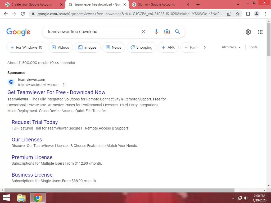The image size is (271, 203).
Task: Open Request Trial Today link
Action: click(x=35, y=122)
